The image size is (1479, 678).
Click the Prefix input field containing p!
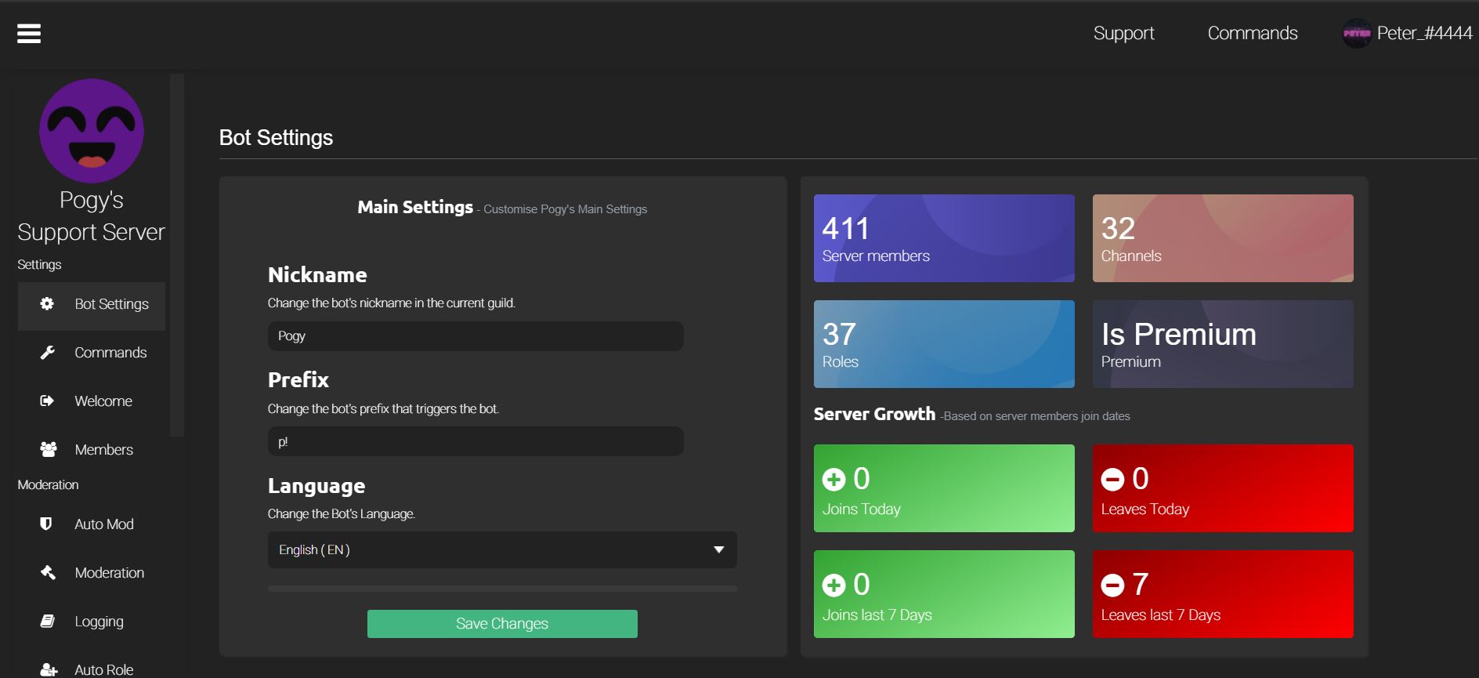click(x=476, y=441)
